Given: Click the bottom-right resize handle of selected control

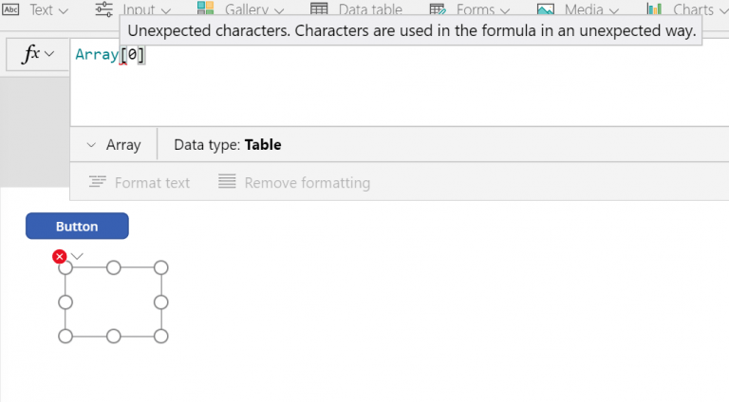Looking at the screenshot, I should click(160, 336).
